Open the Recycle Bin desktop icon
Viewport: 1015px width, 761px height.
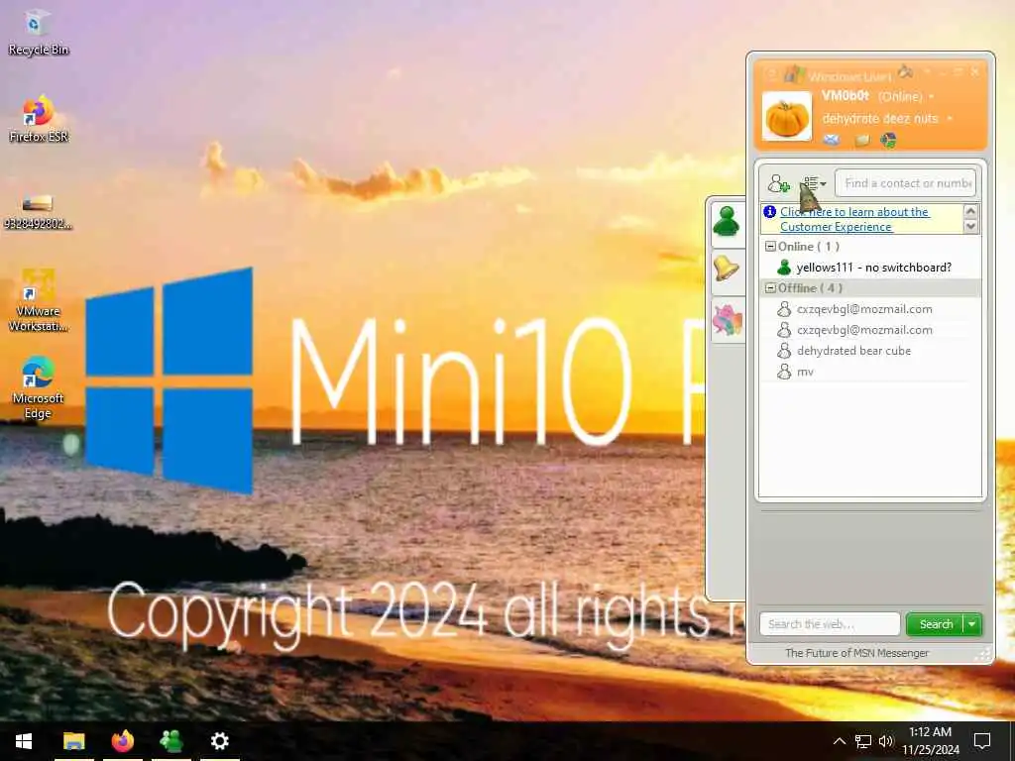click(x=39, y=33)
